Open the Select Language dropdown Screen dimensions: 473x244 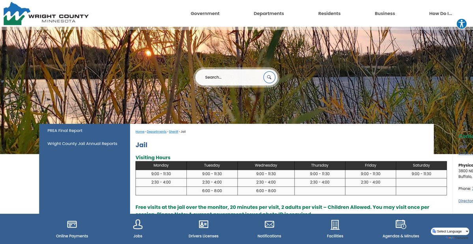tap(450, 231)
